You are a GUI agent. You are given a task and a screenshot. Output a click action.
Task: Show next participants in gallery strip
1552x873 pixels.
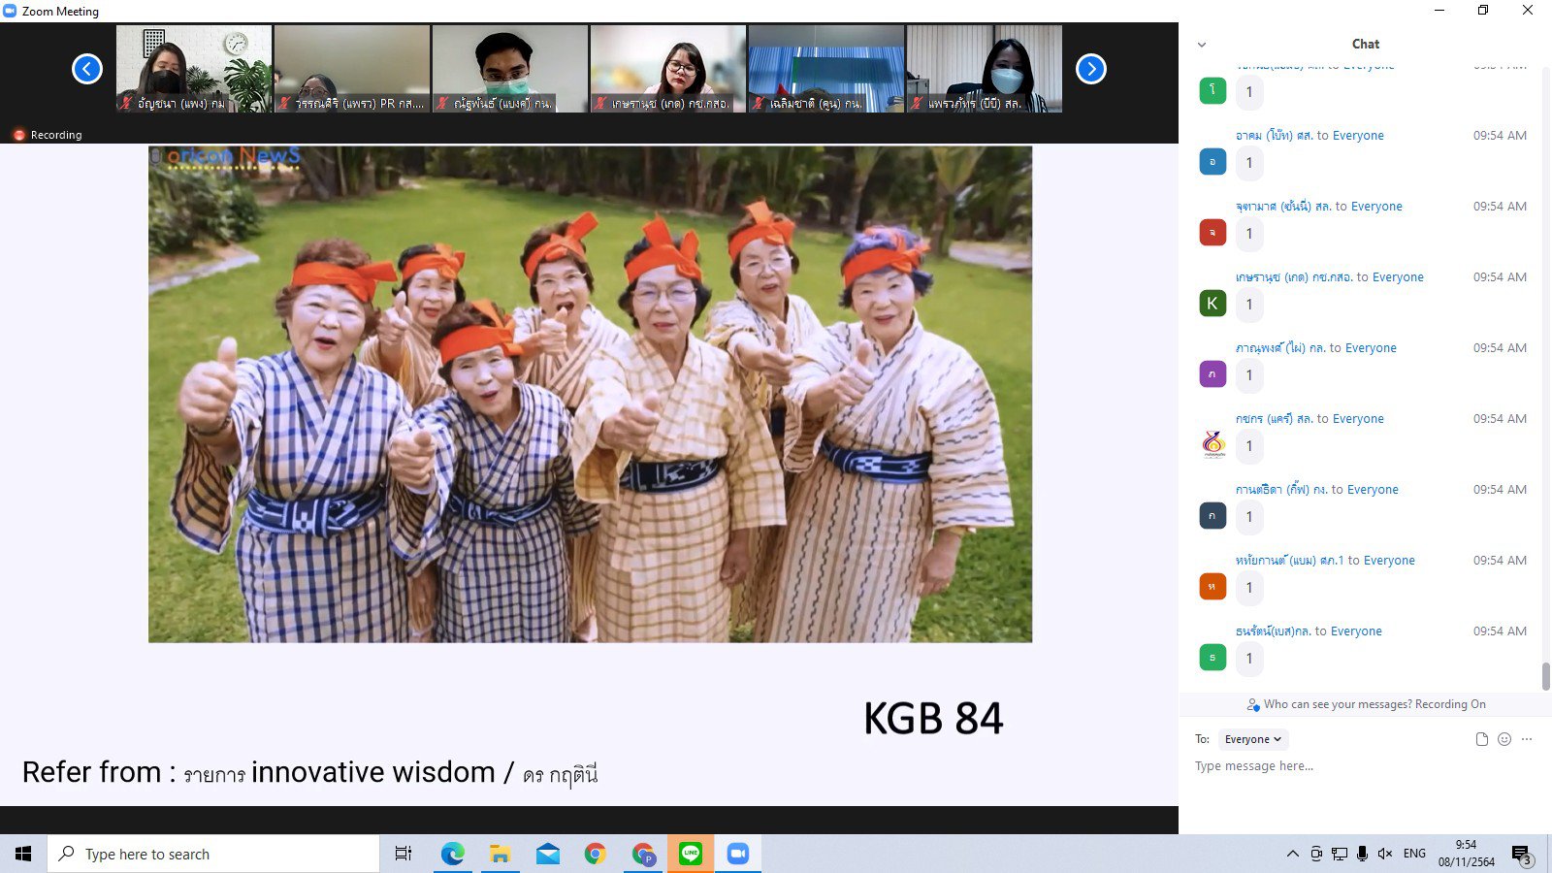point(1091,69)
